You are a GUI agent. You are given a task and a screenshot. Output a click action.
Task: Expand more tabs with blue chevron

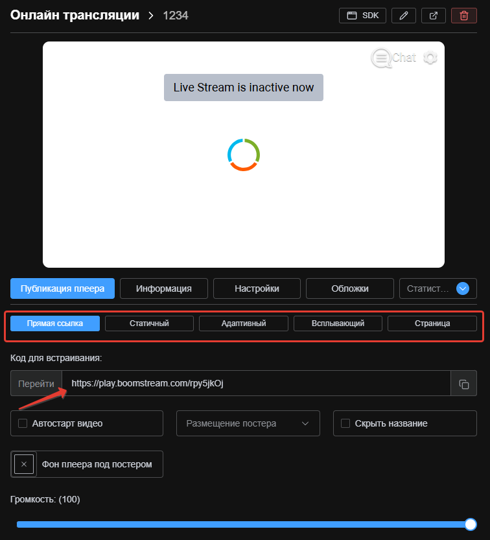click(463, 288)
